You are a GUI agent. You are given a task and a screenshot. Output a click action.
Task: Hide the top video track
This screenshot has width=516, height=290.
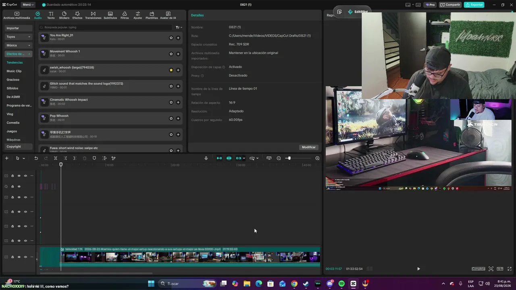click(x=19, y=176)
